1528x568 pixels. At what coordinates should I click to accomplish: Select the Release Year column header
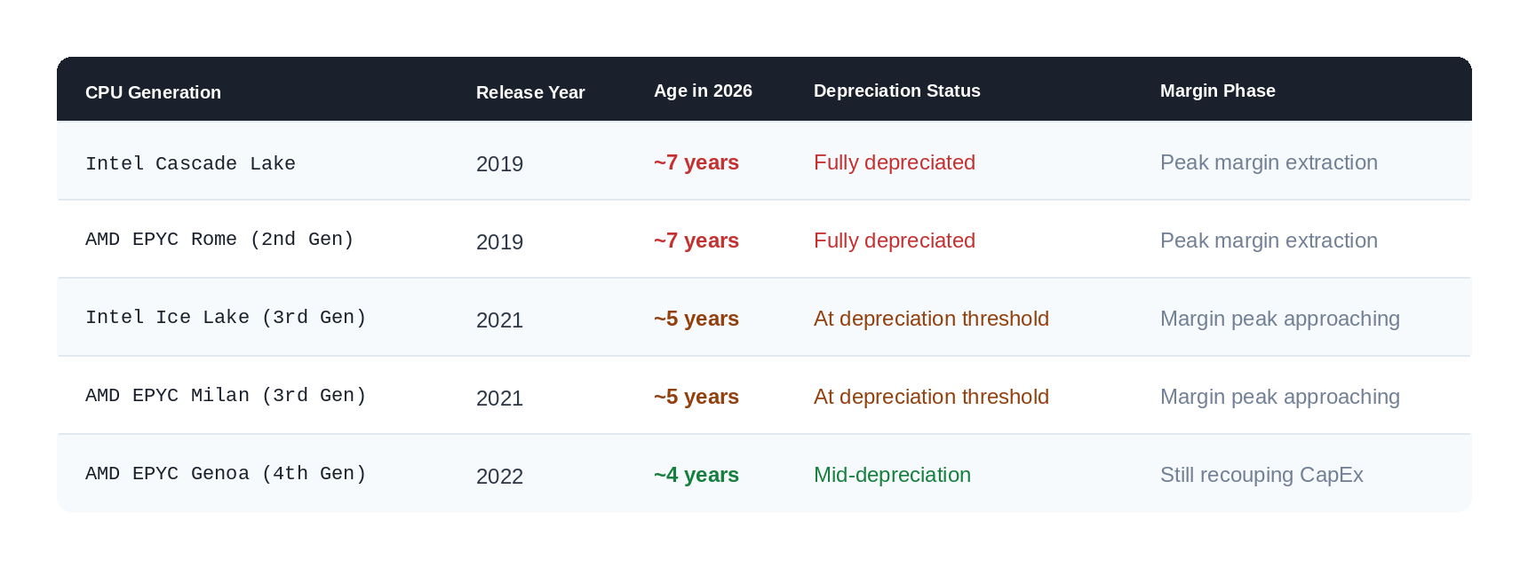click(x=530, y=92)
